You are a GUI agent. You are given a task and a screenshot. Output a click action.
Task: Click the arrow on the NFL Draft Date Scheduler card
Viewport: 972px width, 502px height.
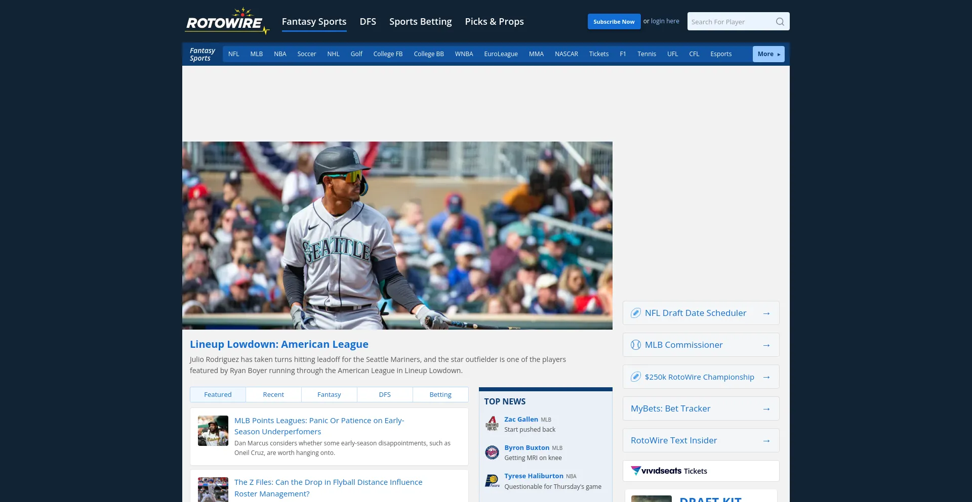[x=766, y=313]
